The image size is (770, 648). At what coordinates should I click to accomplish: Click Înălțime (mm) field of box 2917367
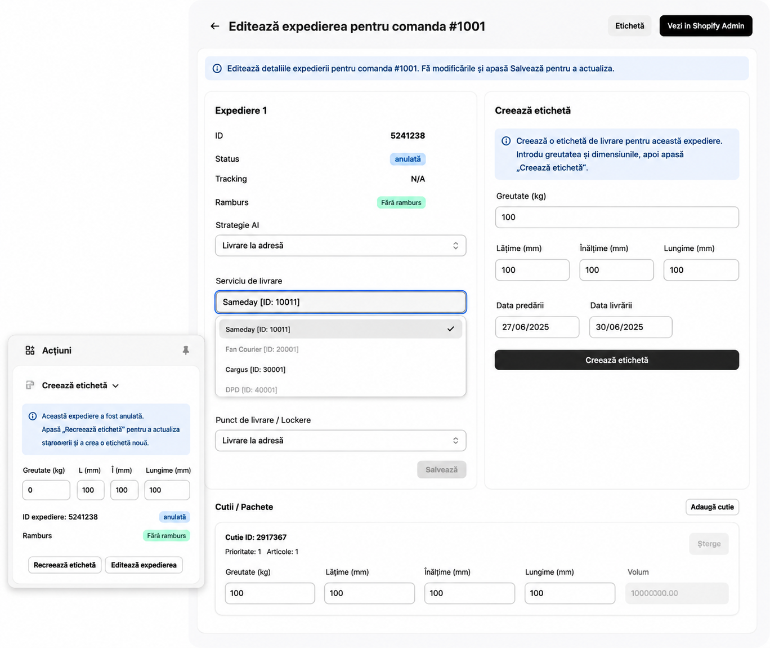click(469, 593)
